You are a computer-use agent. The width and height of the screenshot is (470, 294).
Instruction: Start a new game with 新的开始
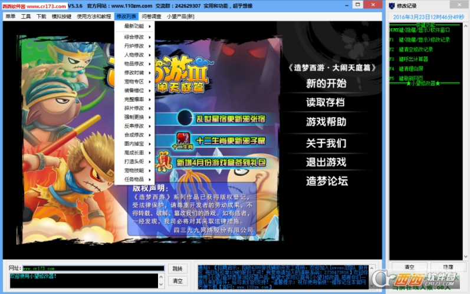326,83
